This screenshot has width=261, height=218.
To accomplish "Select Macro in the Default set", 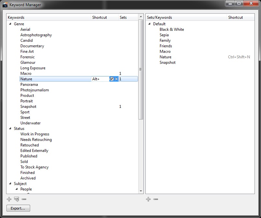I will [165, 52].
